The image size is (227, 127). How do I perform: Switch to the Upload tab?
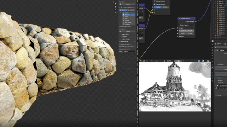(132, 10)
